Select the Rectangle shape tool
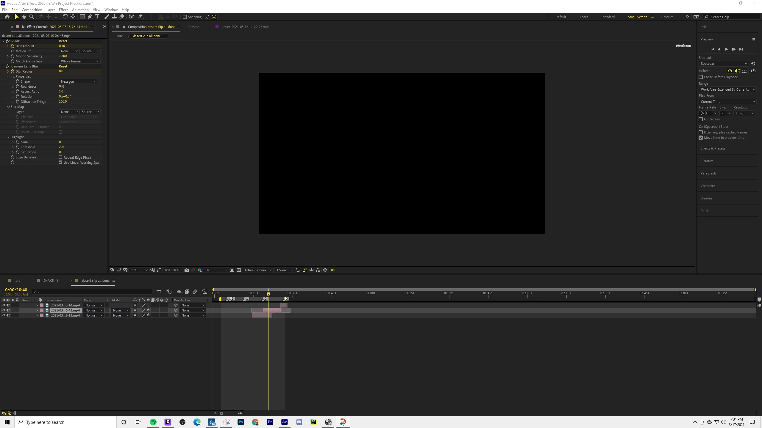This screenshot has width=762, height=428. coord(82,17)
